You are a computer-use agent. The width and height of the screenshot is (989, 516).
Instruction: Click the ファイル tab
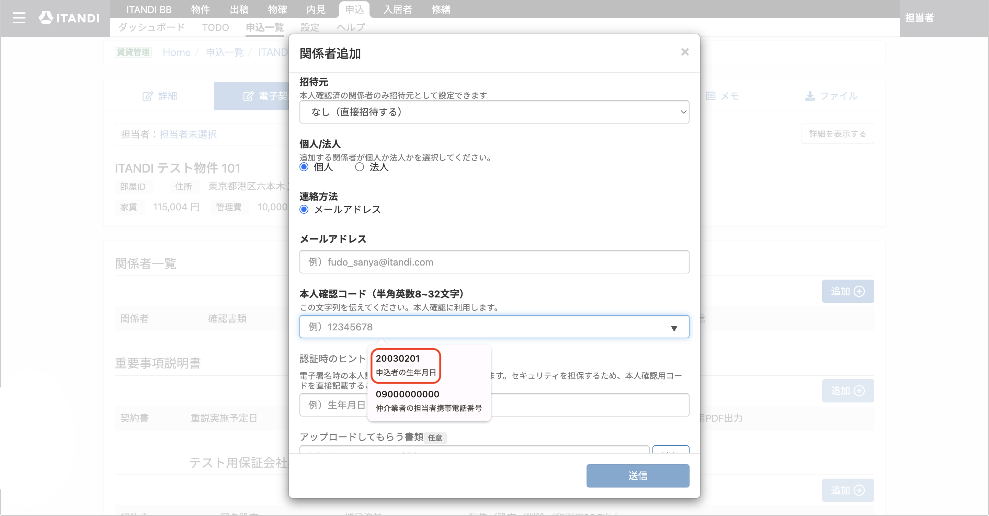pyautogui.click(x=831, y=96)
